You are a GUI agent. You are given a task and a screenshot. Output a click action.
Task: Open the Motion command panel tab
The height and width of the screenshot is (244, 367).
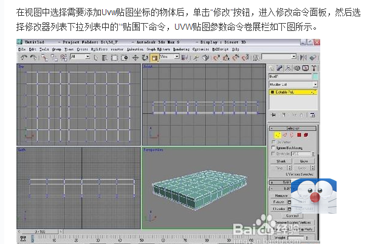click(297, 68)
